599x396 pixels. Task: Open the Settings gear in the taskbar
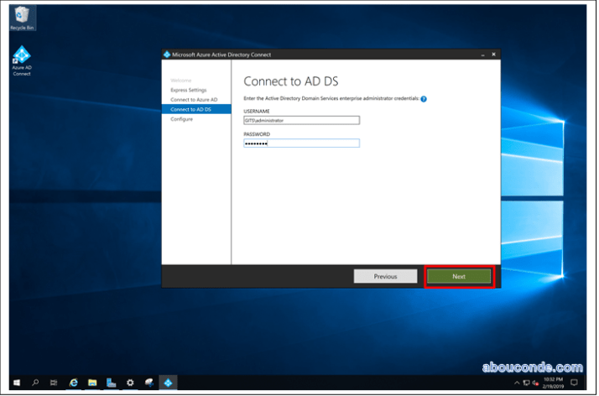pos(130,383)
